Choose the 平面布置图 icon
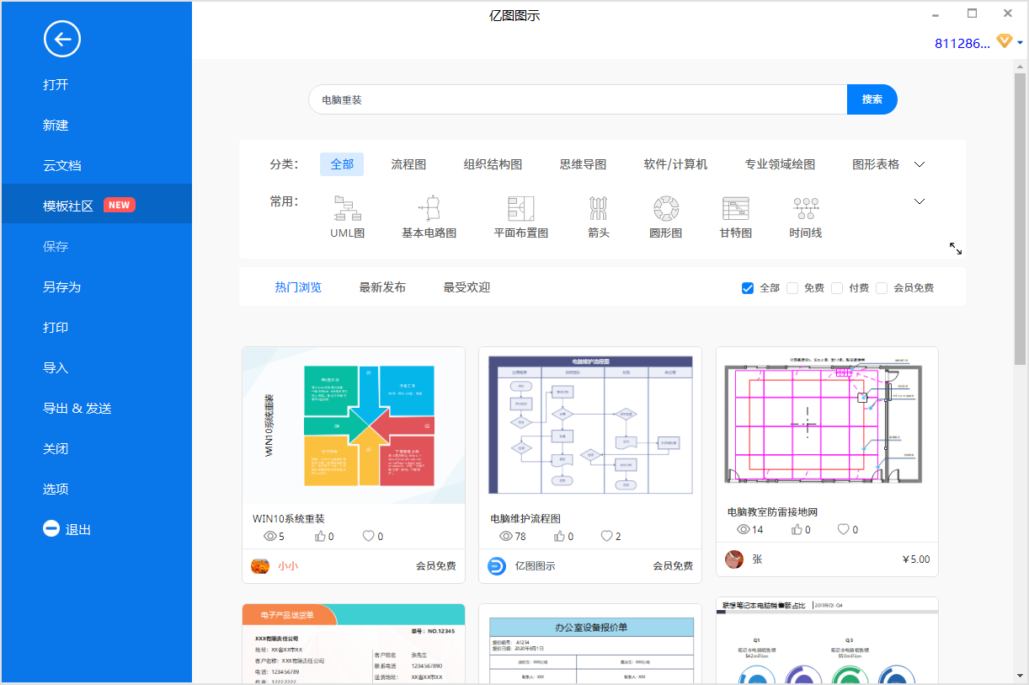This screenshot has height=685, width=1029. click(520, 208)
